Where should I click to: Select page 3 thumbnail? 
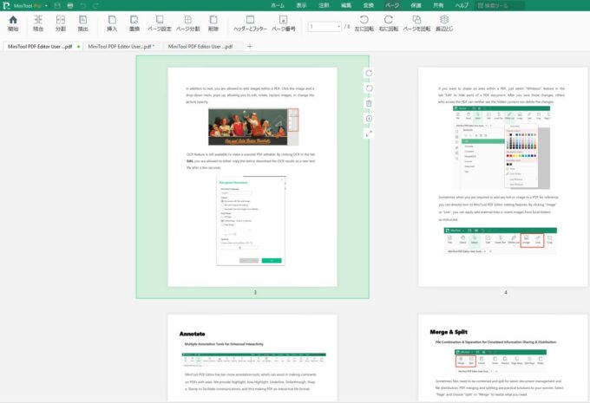click(252, 177)
